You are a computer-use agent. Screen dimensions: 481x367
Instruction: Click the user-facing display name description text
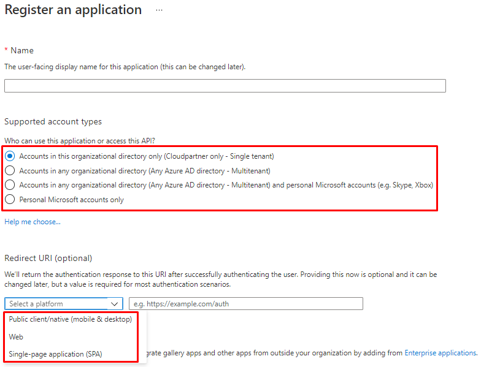[x=125, y=67]
